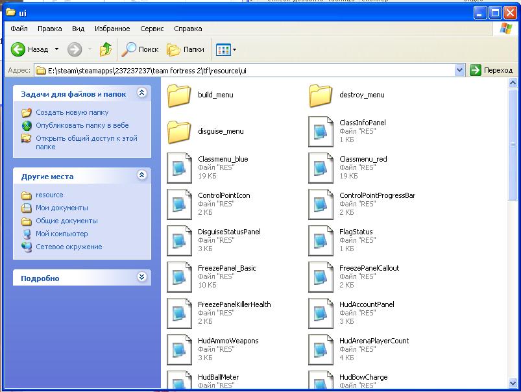Click the Переход go button
Image resolution: width=521 pixels, height=392 pixels.
pyautogui.click(x=491, y=70)
